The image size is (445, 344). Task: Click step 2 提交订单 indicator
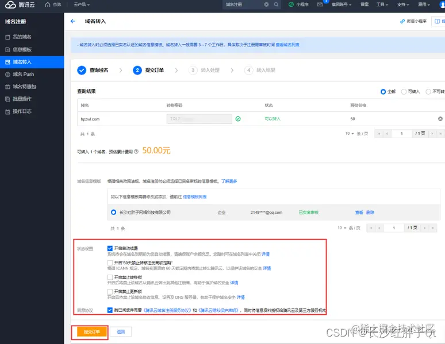point(137,70)
